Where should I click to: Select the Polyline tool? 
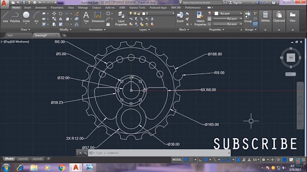click(x=15, y=17)
